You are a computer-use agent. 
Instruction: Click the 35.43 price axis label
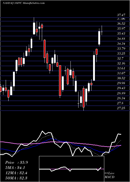(x=121, y=34)
